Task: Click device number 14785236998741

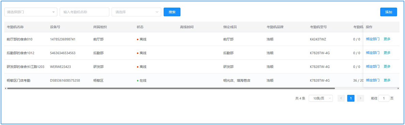Action: click(63, 39)
